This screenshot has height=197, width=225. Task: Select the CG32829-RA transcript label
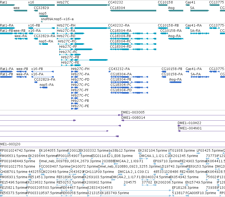(44, 36)
